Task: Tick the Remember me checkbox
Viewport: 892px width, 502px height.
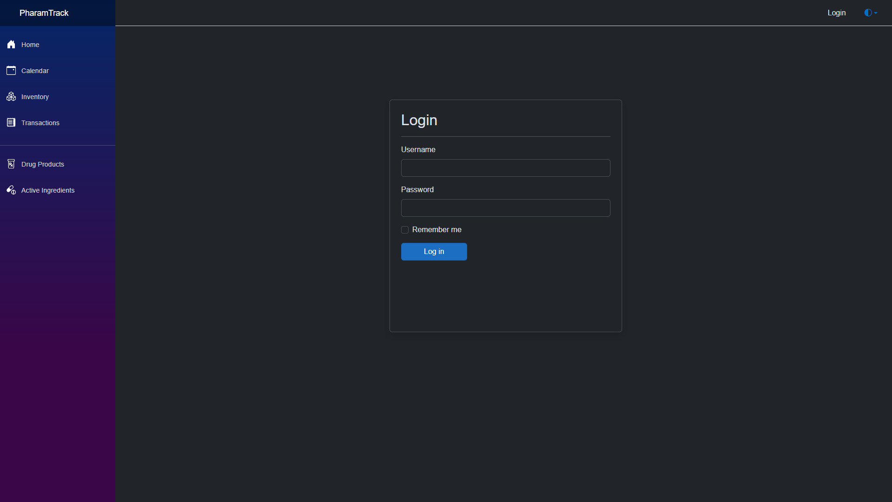Action: tap(405, 230)
